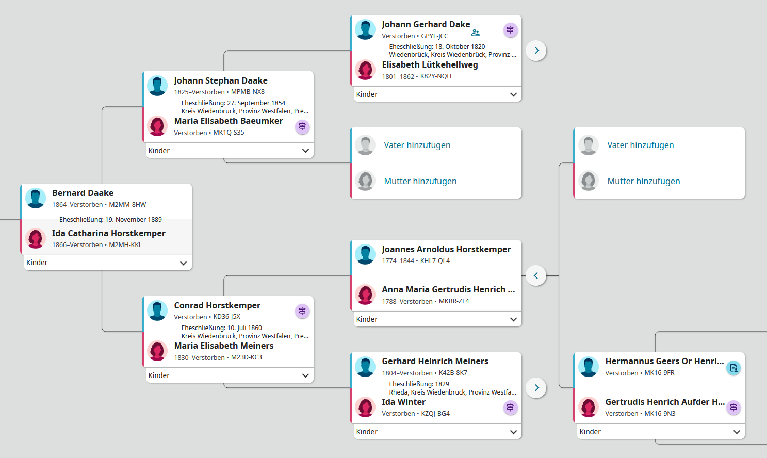Click Bernard Daake's male portrait icon
This screenshot has width=767, height=458.
[36, 198]
